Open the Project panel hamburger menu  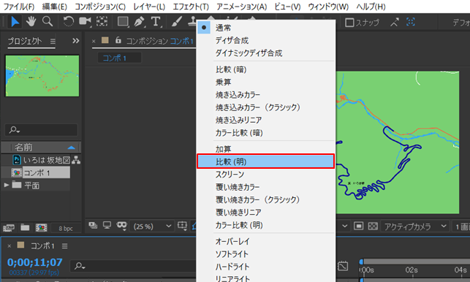(53, 41)
